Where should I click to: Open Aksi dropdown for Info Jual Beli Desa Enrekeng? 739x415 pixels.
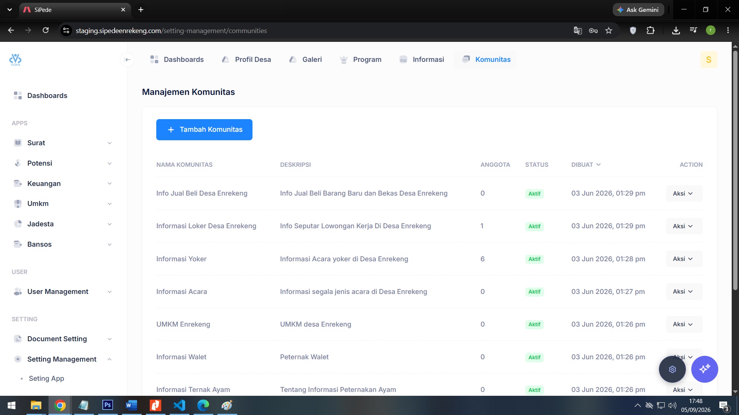point(684,194)
